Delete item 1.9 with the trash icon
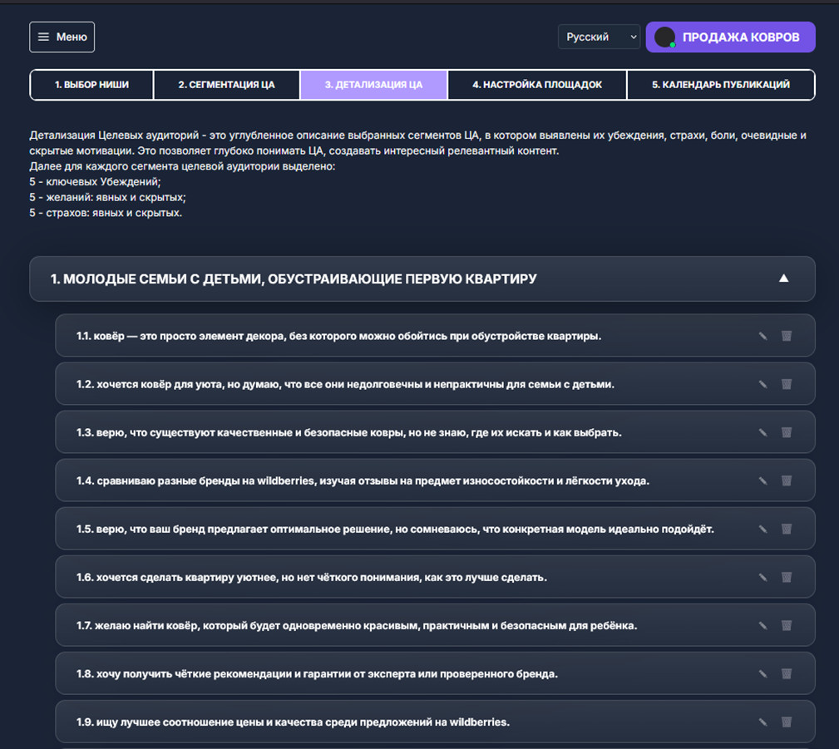 click(x=786, y=722)
